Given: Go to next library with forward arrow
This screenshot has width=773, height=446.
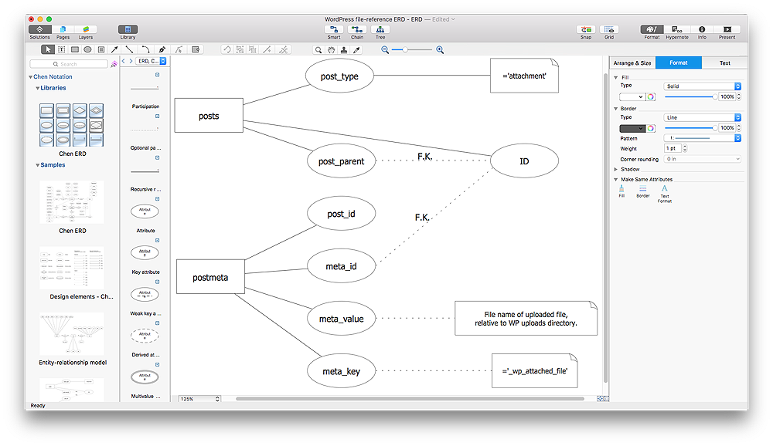Looking at the screenshot, I should click(x=131, y=61).
